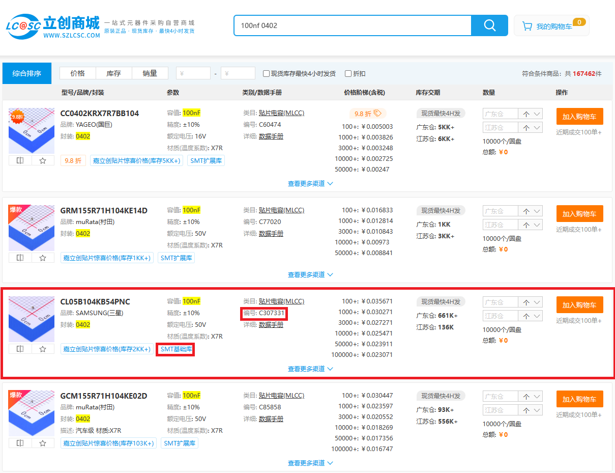
Task: Click 9.8 折 tag below YAGEO part
Action: (x=73, y=160)
